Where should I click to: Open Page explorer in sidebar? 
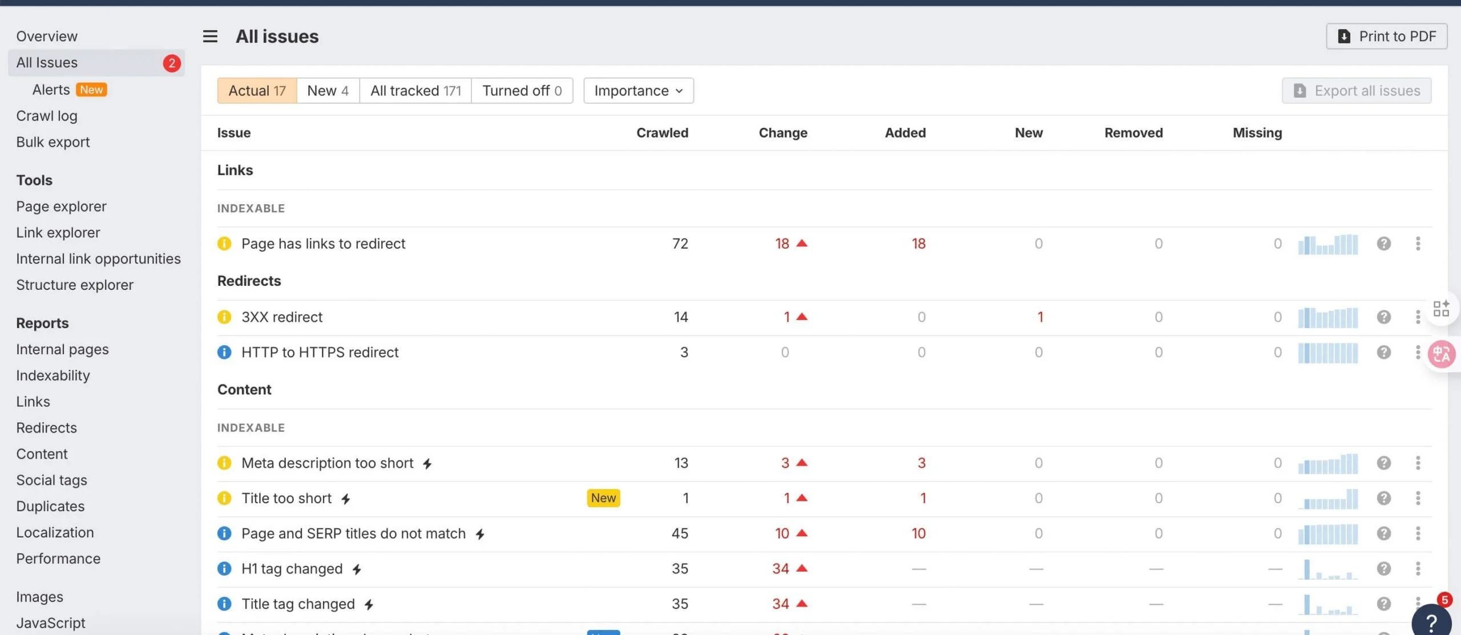pyautogui.click(x=61, y=207)
